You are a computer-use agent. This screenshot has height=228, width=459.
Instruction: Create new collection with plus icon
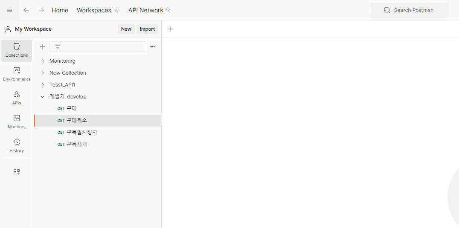(43, 46)
